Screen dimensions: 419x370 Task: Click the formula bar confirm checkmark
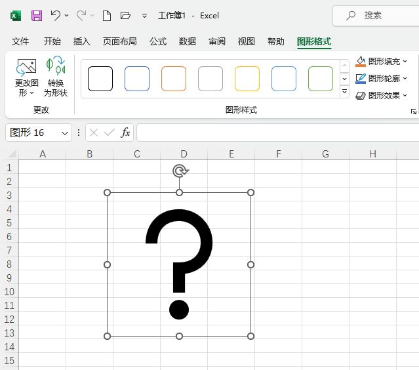[110, 133]
